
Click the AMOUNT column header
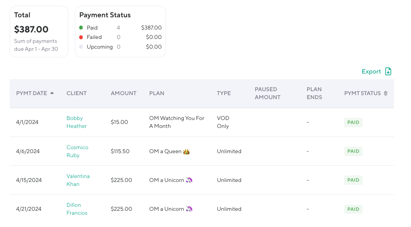123,93
